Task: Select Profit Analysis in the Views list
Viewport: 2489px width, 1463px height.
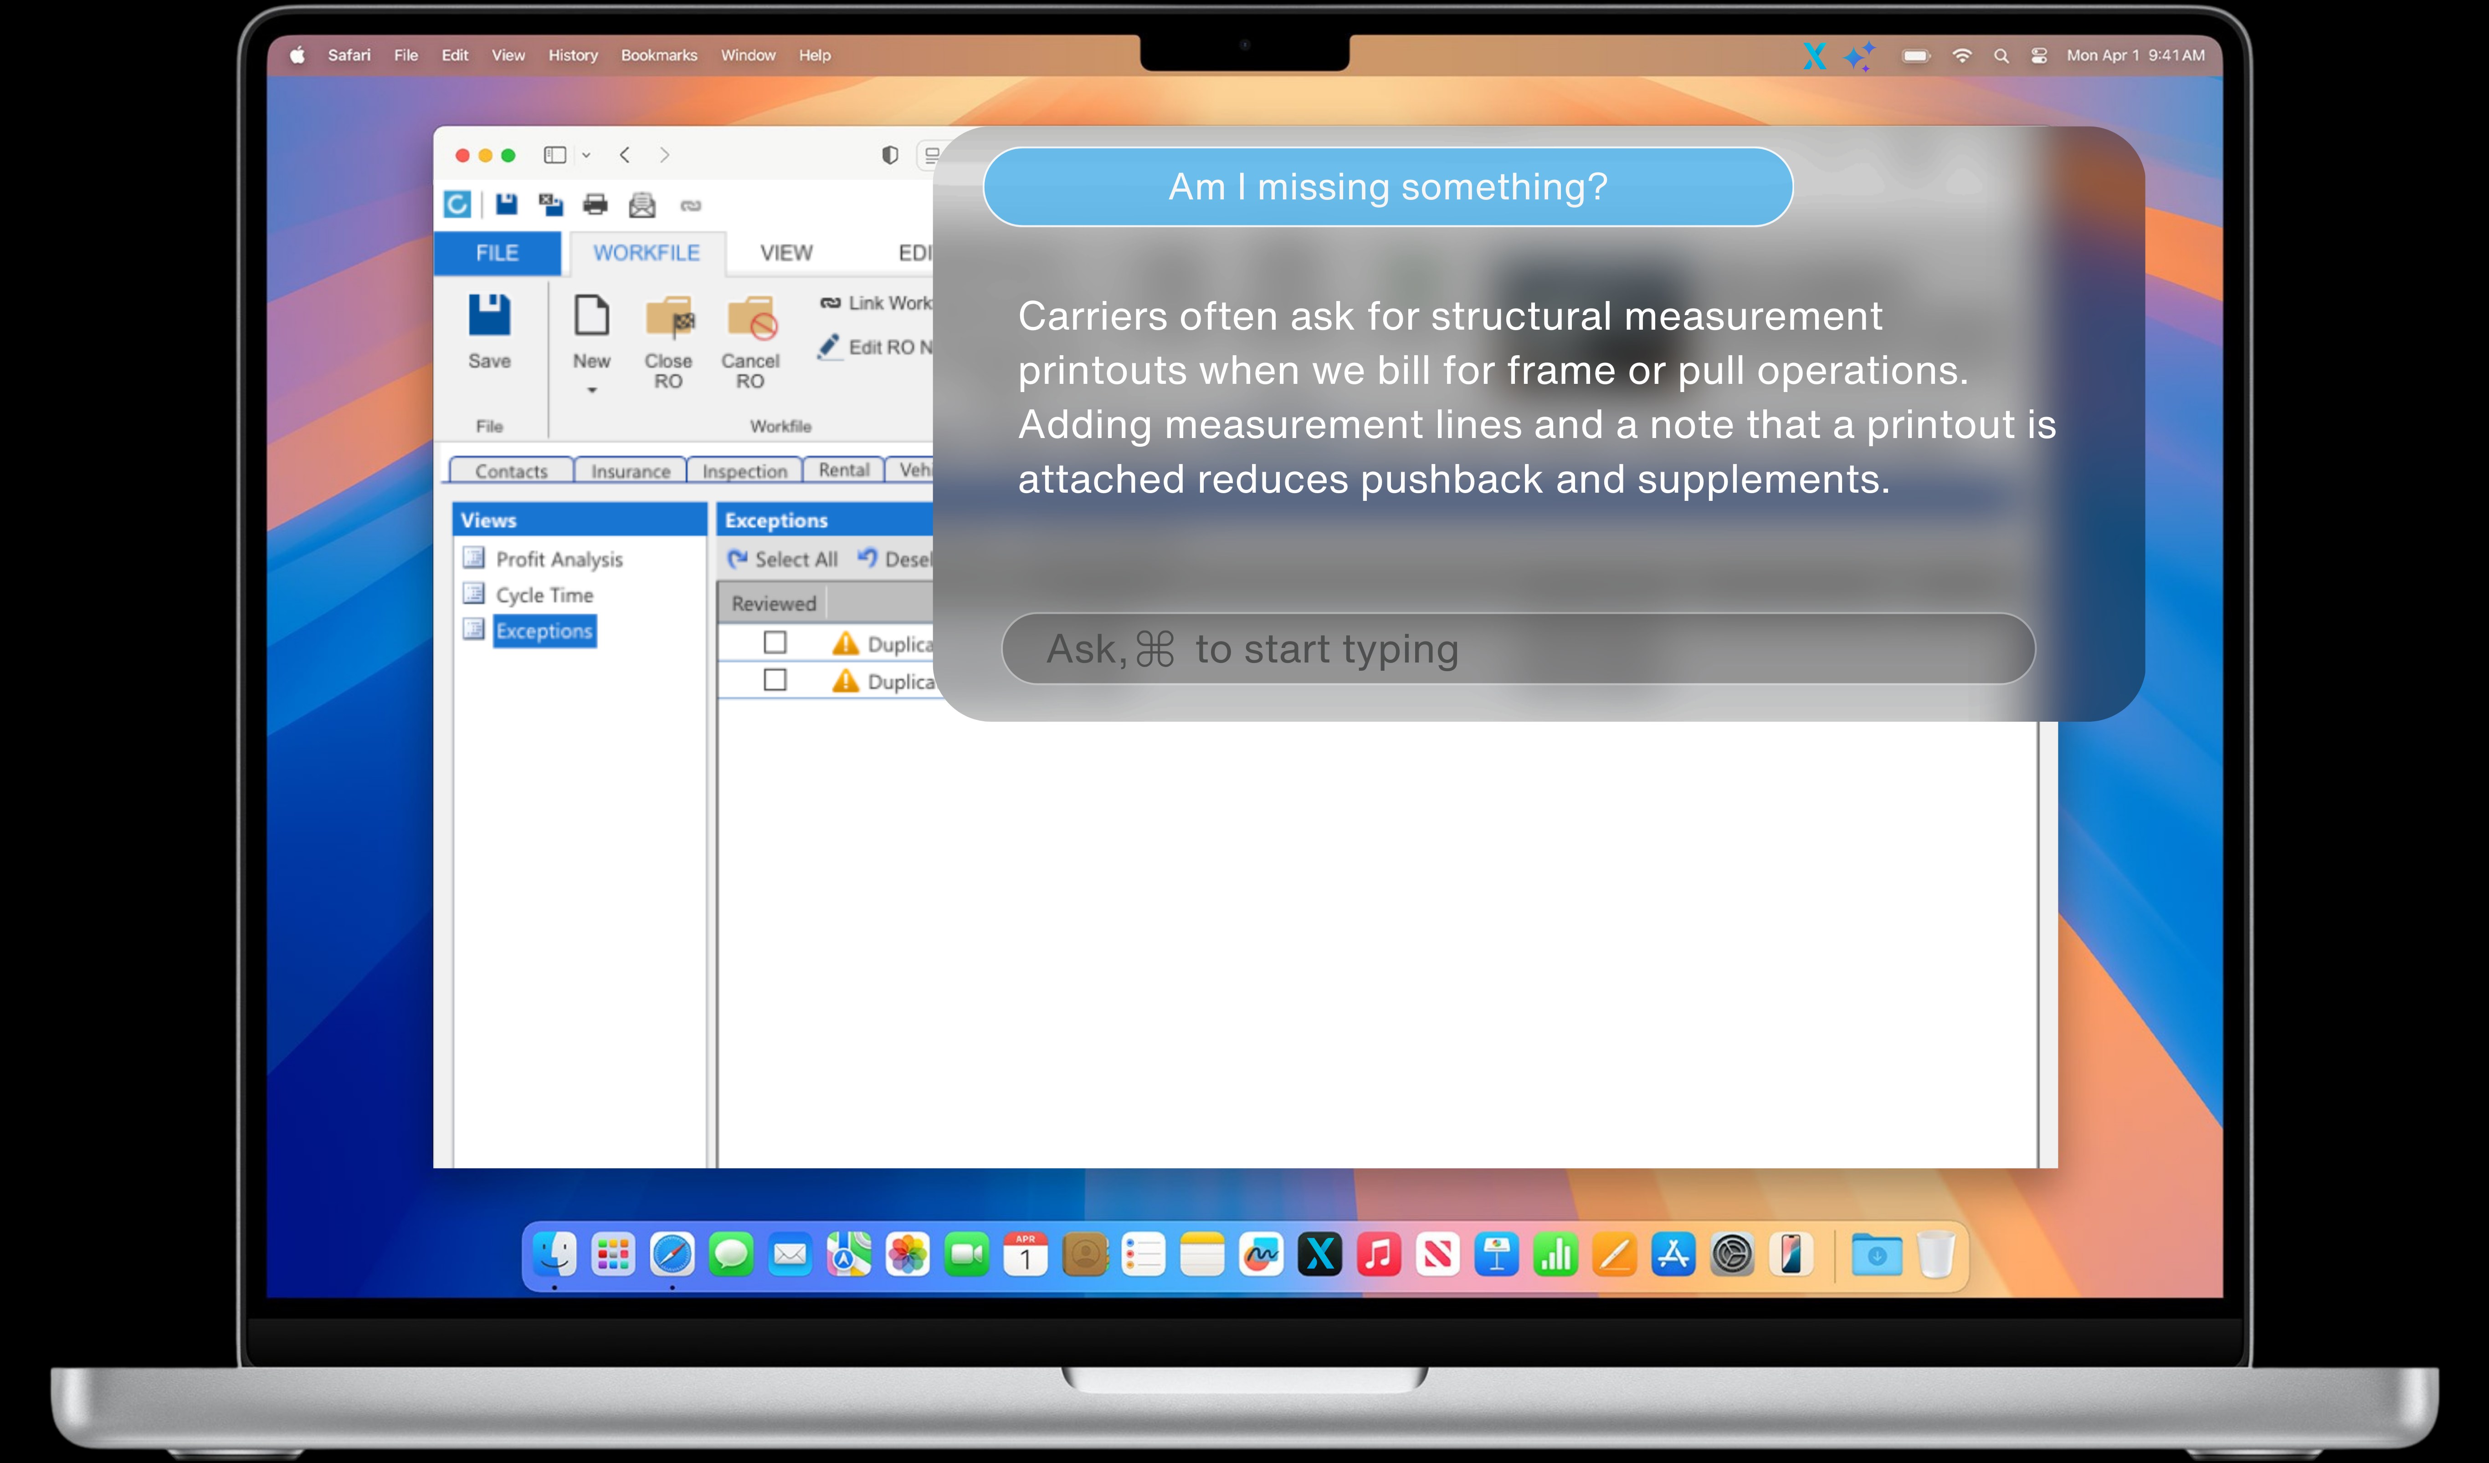Action: [x=559, y=560]
